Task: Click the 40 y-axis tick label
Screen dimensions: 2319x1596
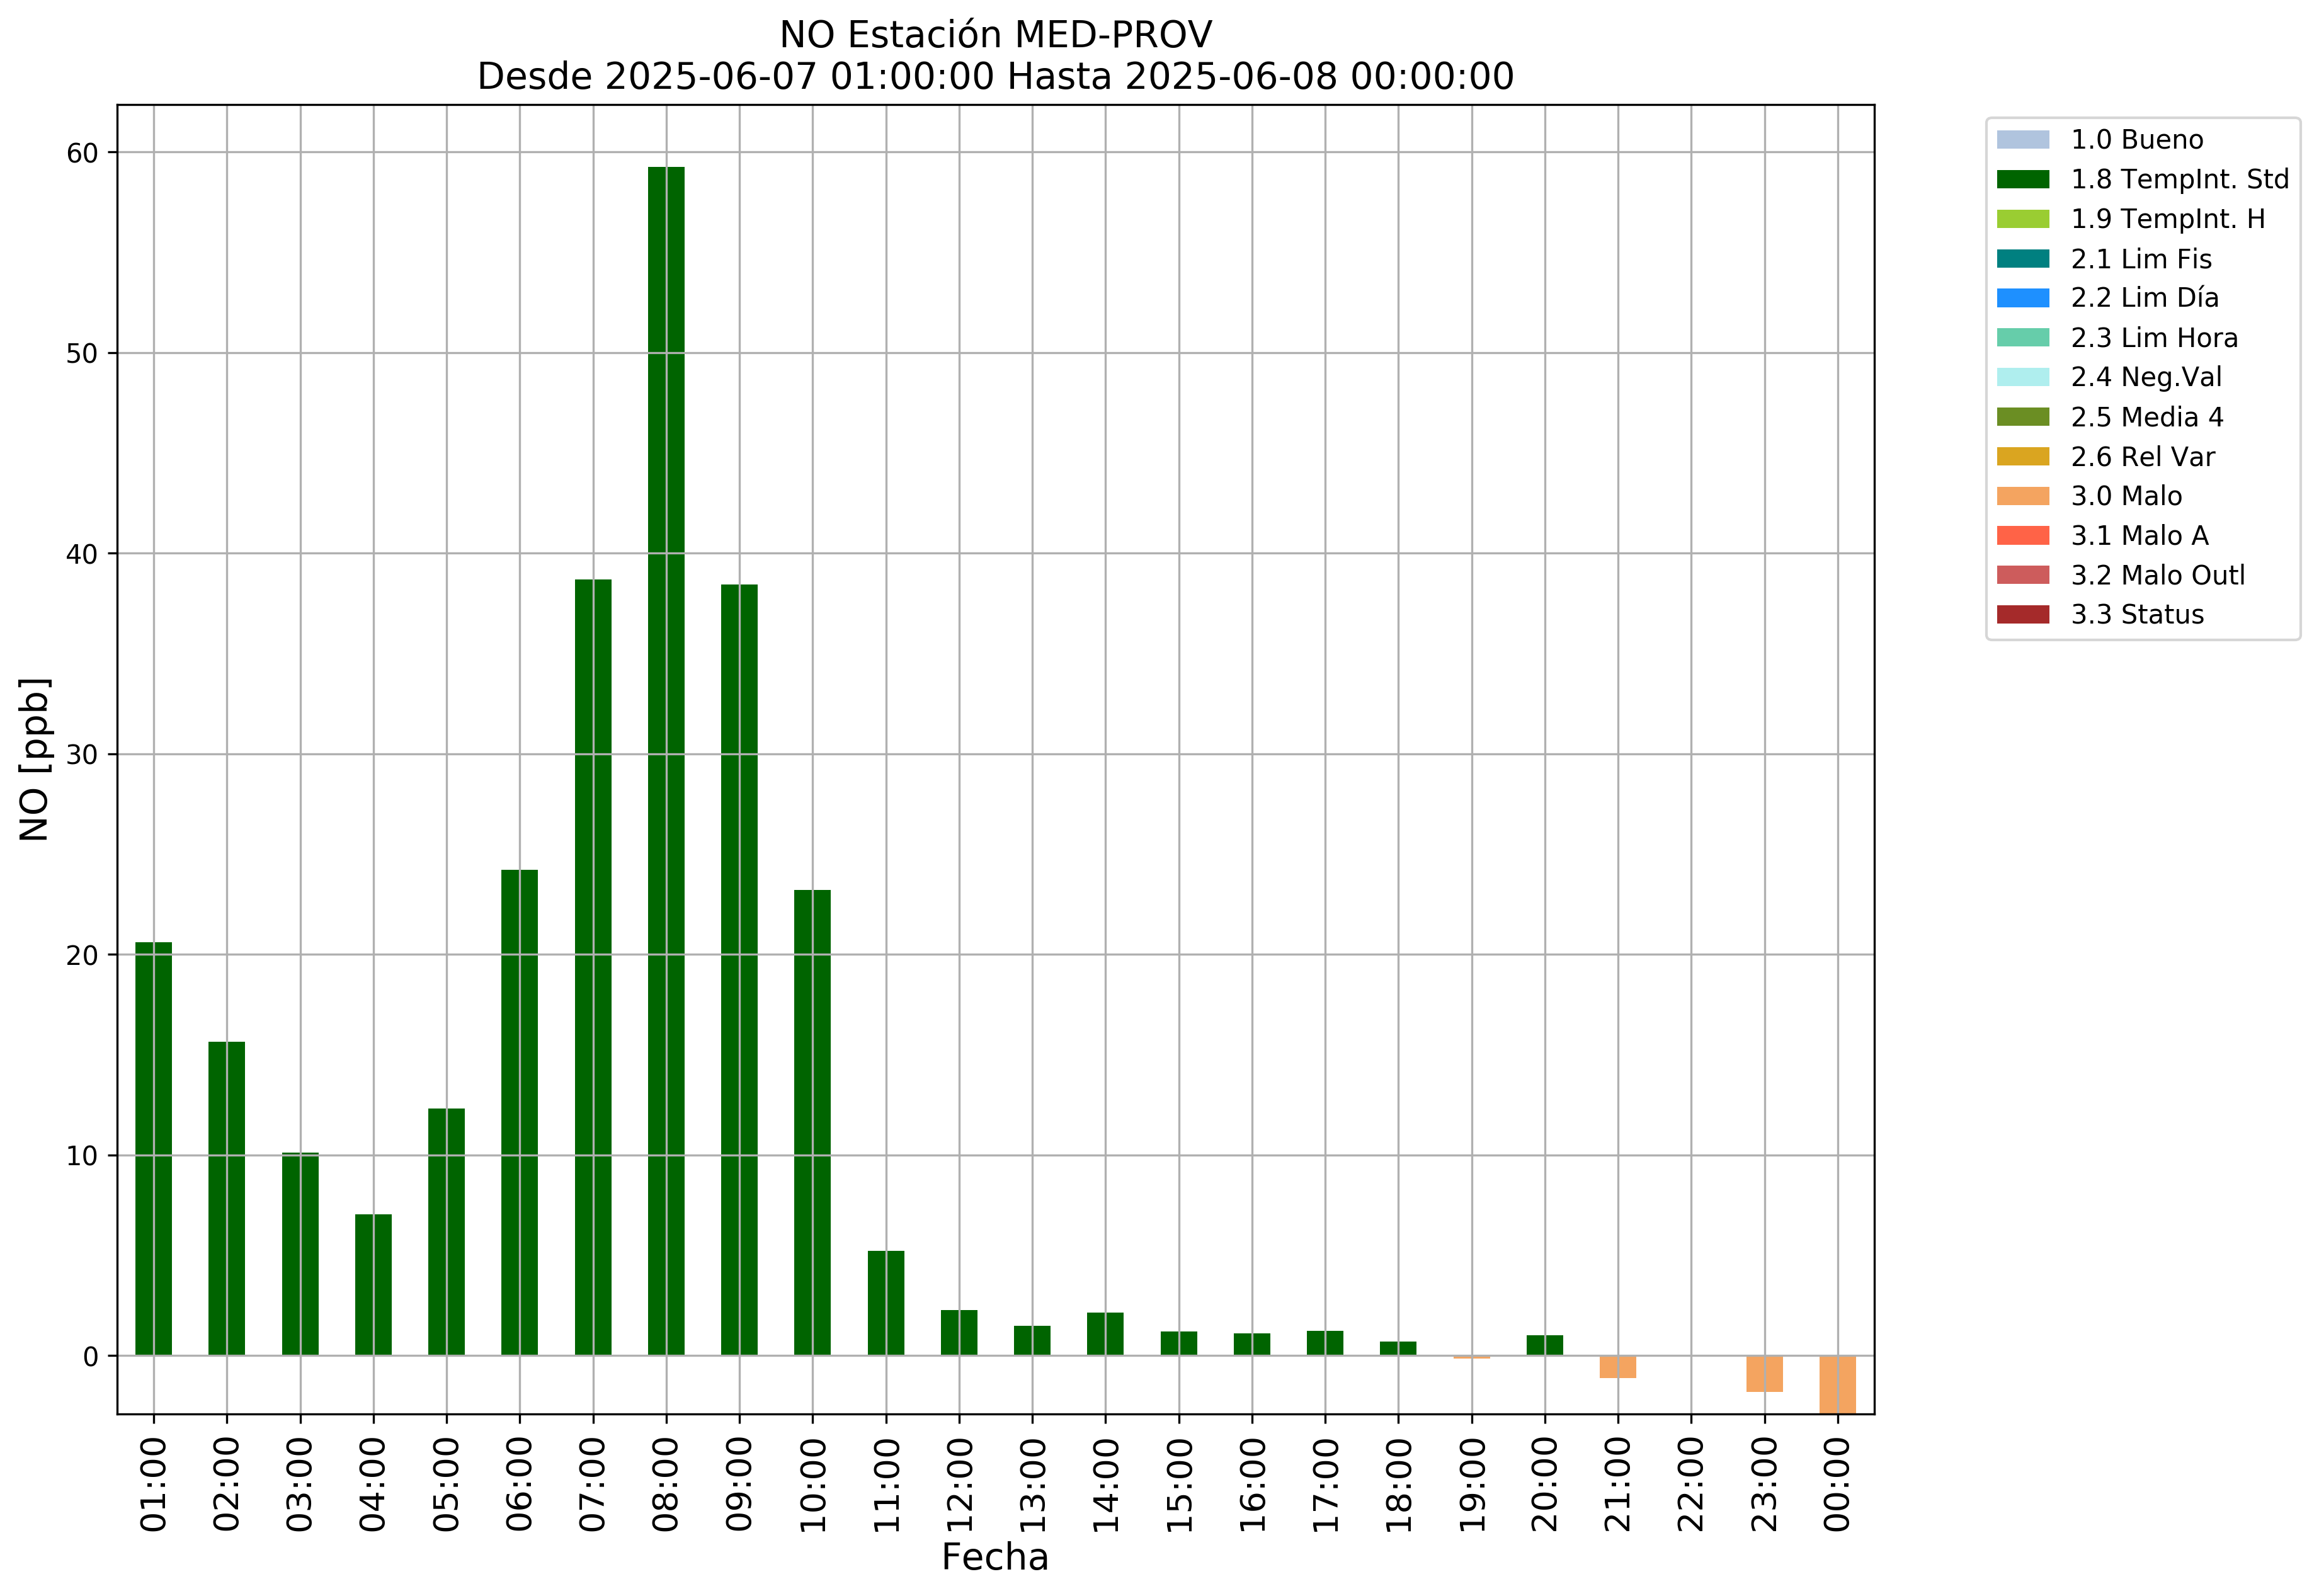Action: pyautogui.click(x=83, y=554)
